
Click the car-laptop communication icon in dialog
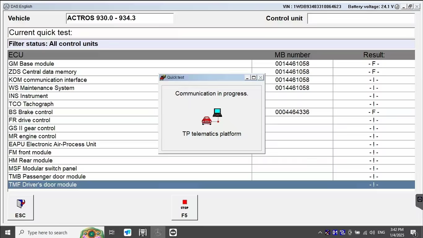click(212, 116)
